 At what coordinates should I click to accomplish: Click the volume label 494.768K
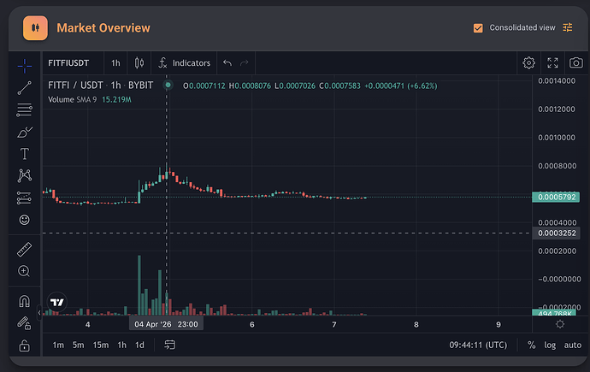(554, 313)
